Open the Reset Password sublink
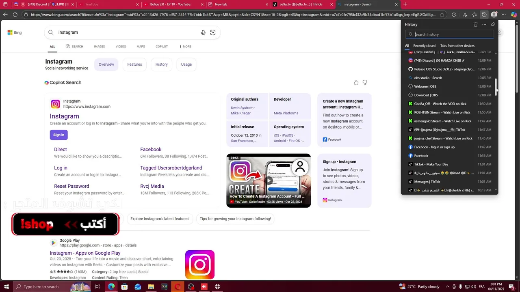 71,187
